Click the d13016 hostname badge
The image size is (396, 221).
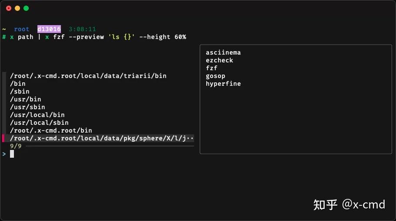coord(49,29)
